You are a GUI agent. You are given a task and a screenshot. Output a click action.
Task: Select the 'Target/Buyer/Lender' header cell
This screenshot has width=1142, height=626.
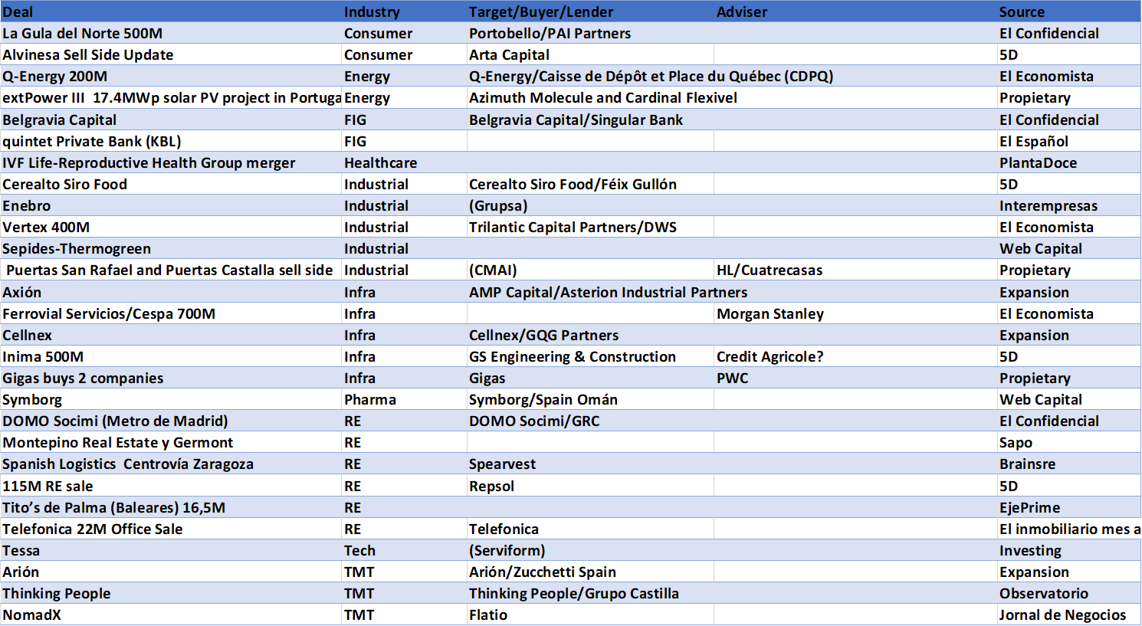coord(590,11)
